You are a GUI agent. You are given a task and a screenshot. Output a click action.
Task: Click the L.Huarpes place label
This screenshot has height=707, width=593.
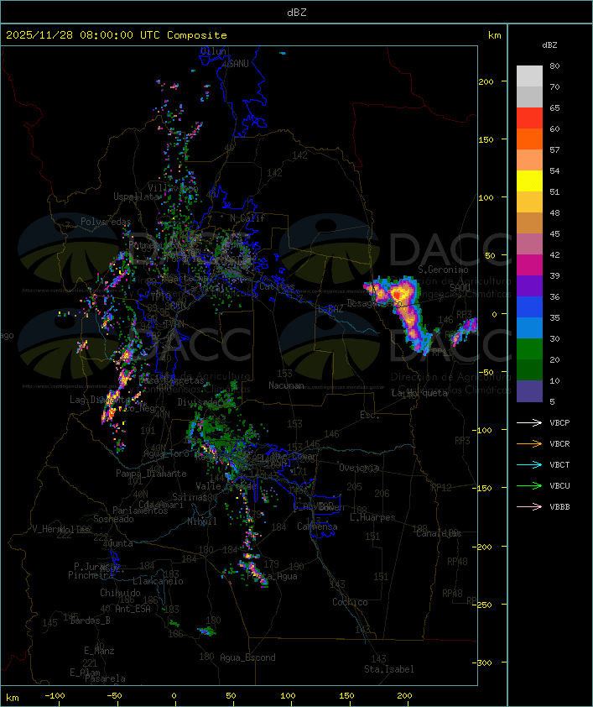tap(372, 517)
